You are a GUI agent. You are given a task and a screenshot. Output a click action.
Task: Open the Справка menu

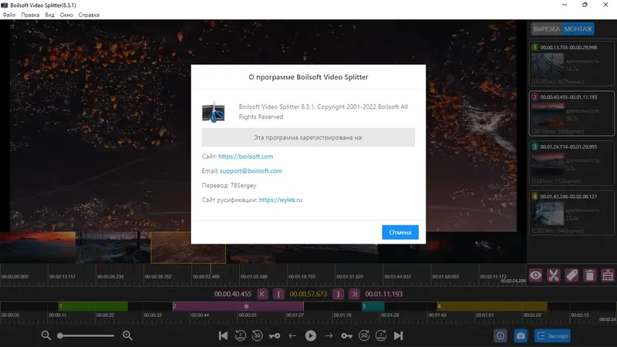coord(89,15)
